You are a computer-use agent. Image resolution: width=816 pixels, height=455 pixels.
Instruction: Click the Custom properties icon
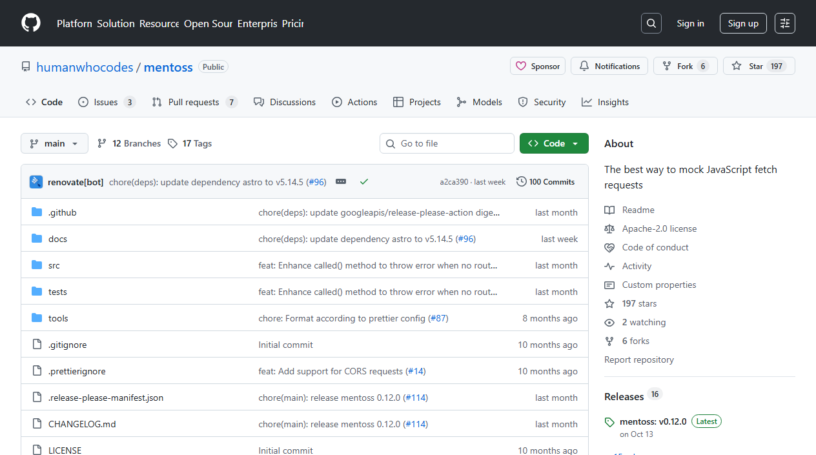click(x=609, y=285)
